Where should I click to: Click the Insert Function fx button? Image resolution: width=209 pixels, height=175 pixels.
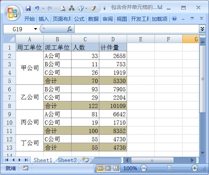[69, 29]
